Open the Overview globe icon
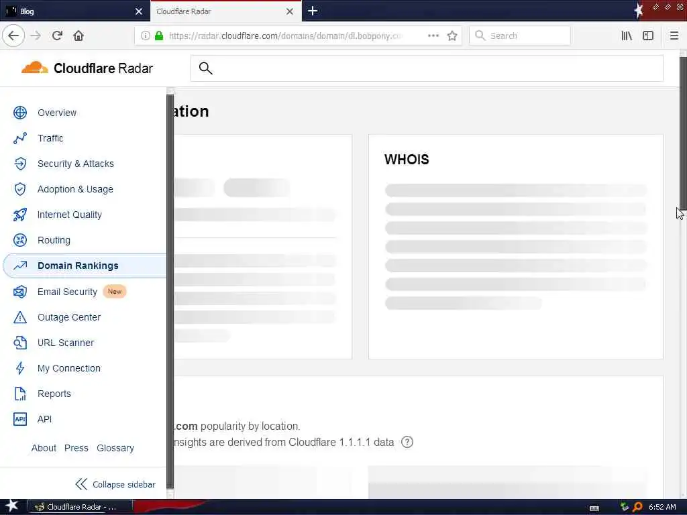 coord(20,113)
